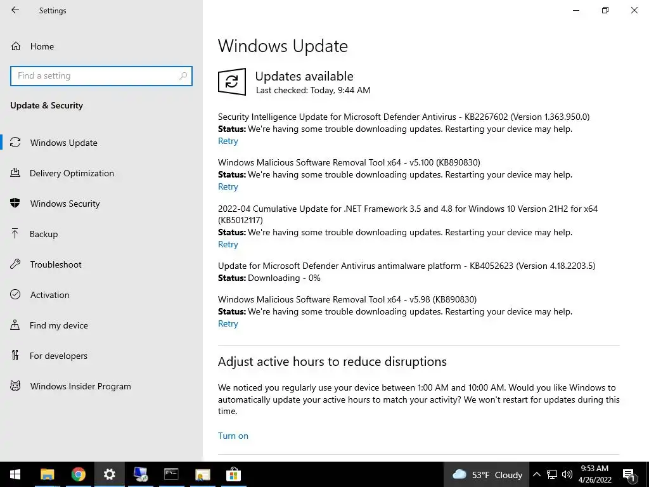Image resolution: width=649 pixels, height=487 pixels.
Task: Click the volume speaker tray icon
Action: pyautogui.click(x=567, y=474)
